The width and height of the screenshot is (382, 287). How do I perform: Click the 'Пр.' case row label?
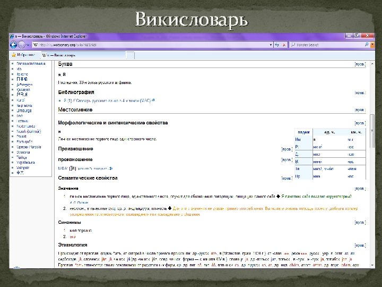click(x=298, y=176)
